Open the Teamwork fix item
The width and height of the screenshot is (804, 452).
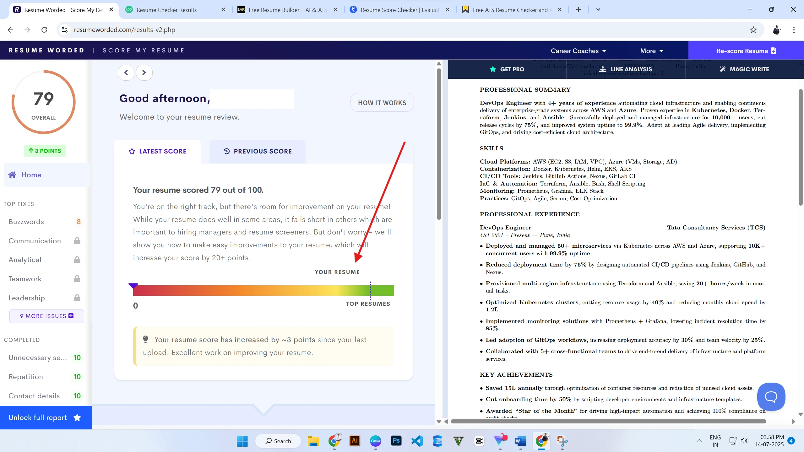(45, 279)
